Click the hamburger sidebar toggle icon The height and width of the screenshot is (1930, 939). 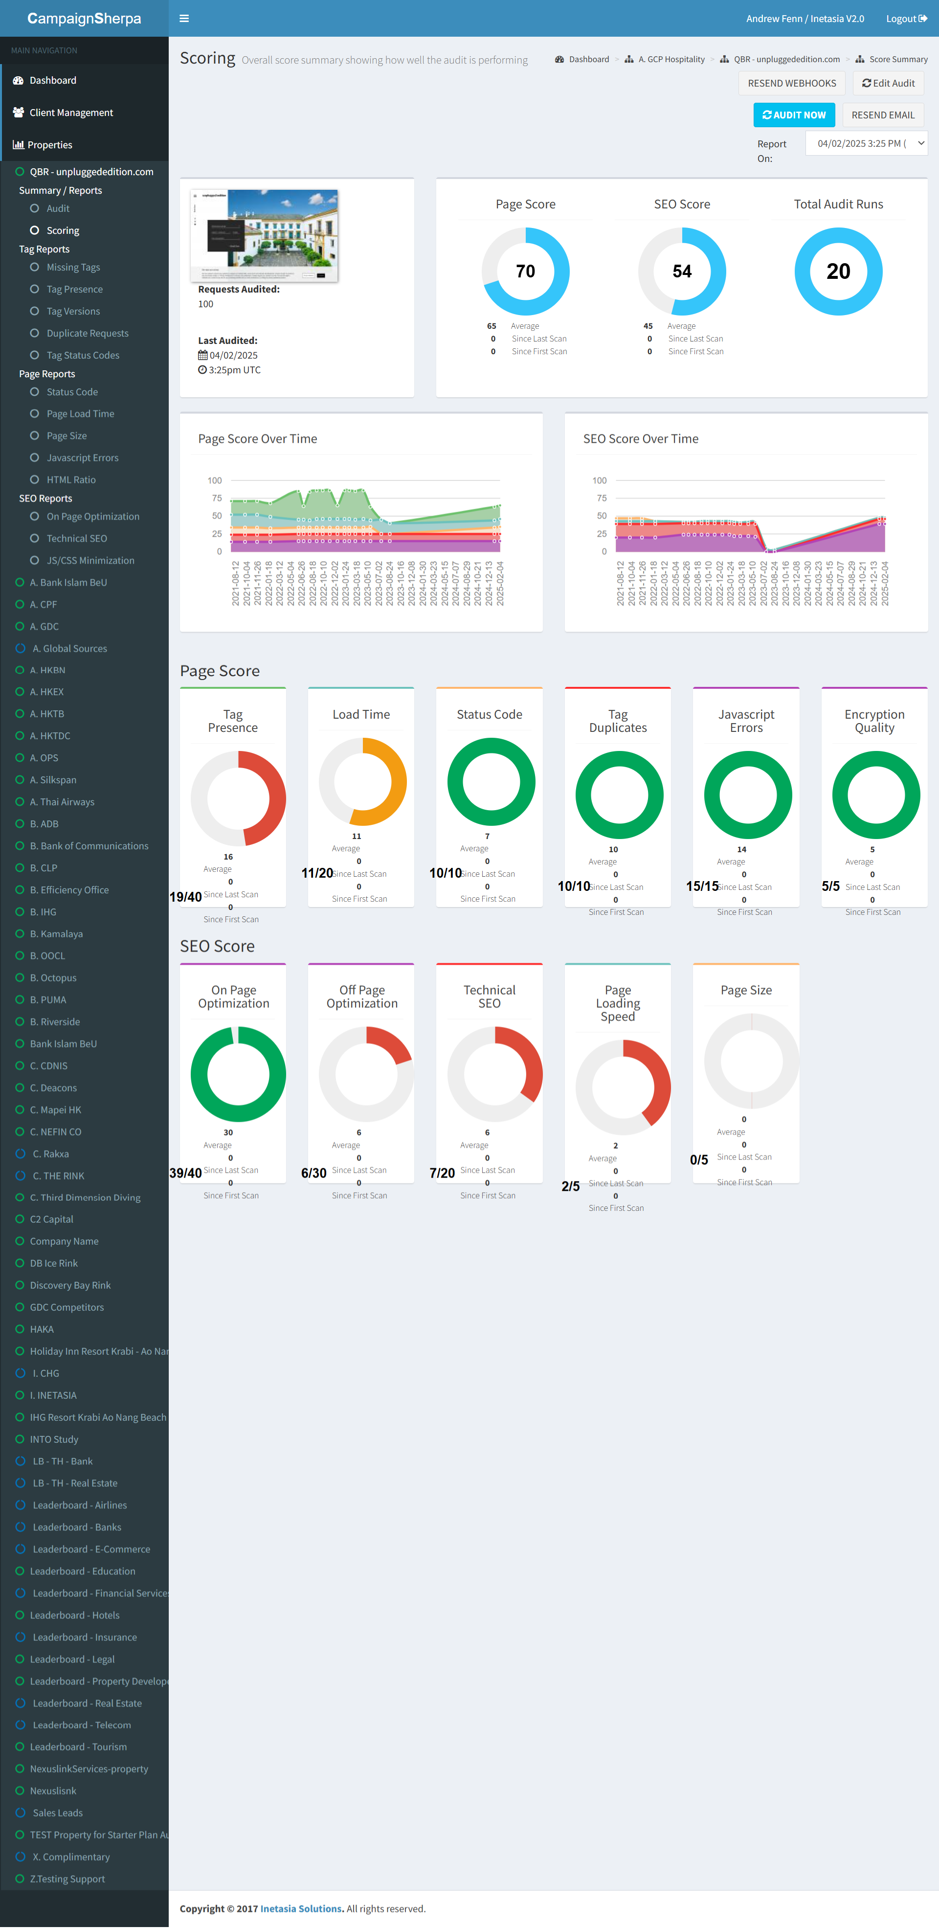click(x=184, y=19)
